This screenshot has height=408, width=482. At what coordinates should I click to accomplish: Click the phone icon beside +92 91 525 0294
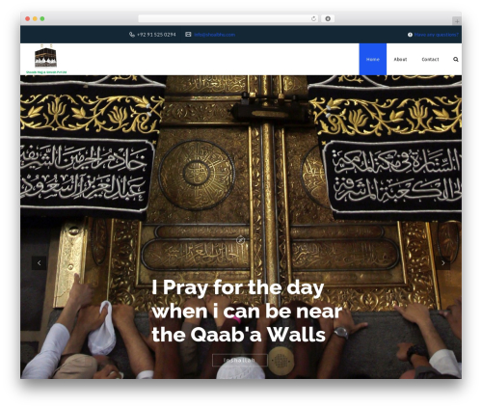132,35
